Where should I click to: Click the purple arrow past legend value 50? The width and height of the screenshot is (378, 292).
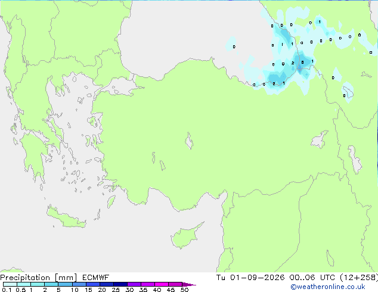click(x=189, y=284)
